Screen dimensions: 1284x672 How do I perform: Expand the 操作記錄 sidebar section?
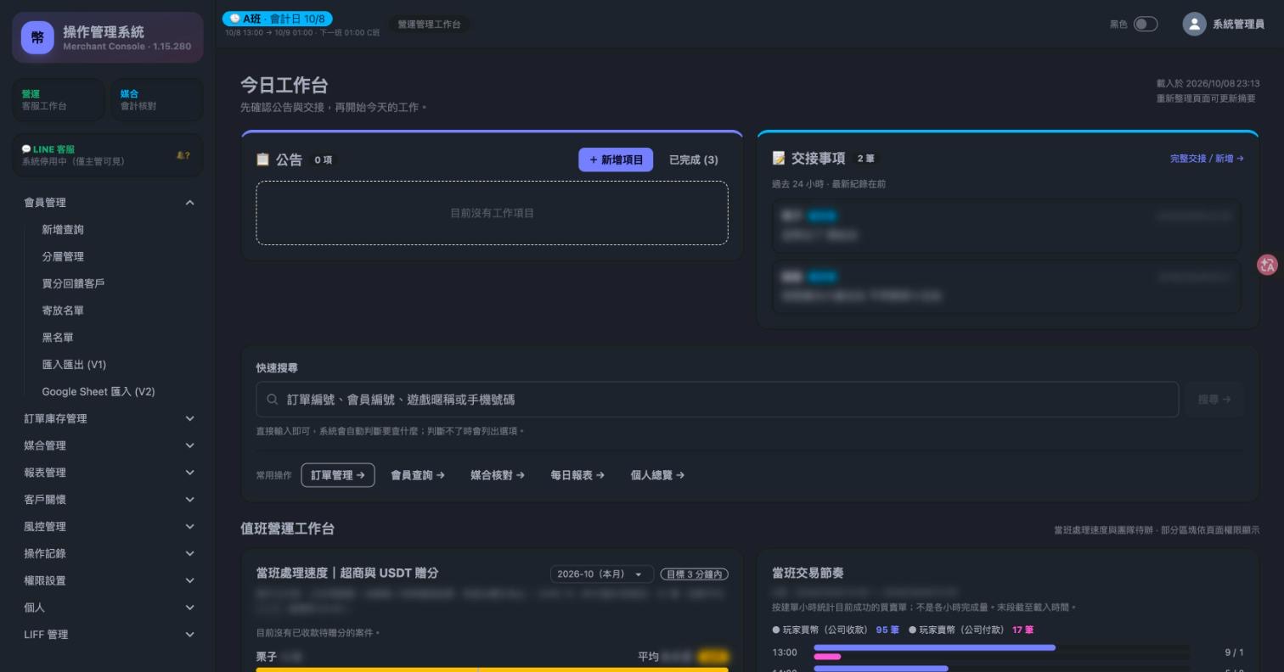point(109,553)
